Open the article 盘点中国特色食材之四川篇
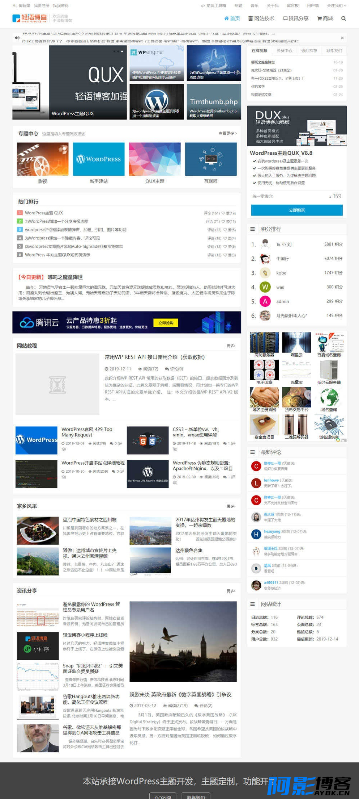The image size is (359, 799). click(90, 520)
